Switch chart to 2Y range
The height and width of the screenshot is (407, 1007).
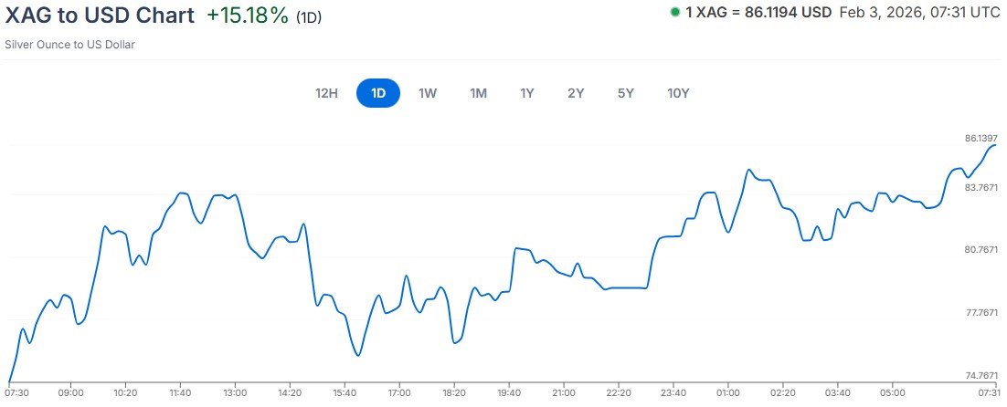(576, 93)
